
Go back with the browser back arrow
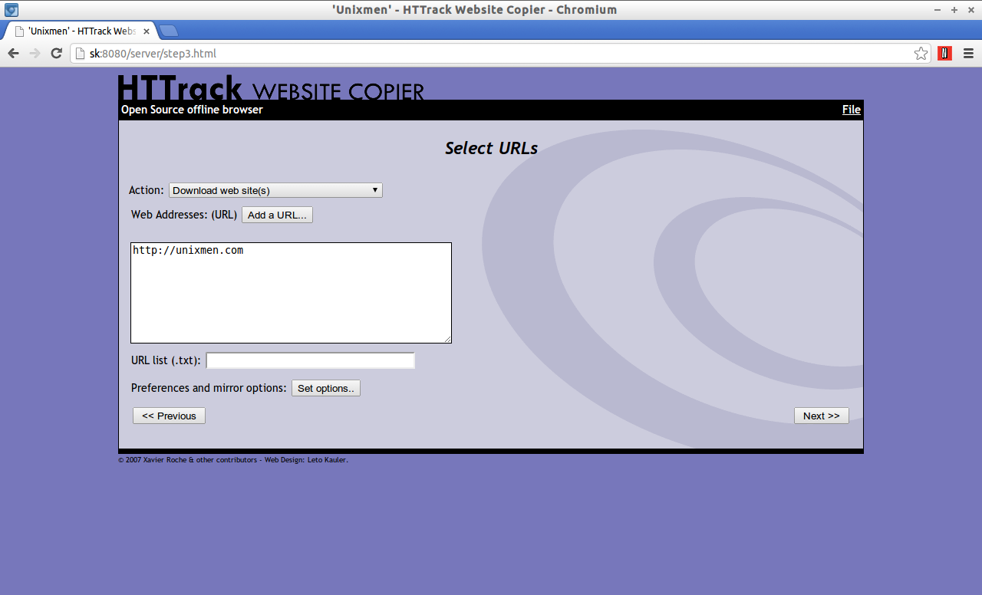click(x=13, y=53)
